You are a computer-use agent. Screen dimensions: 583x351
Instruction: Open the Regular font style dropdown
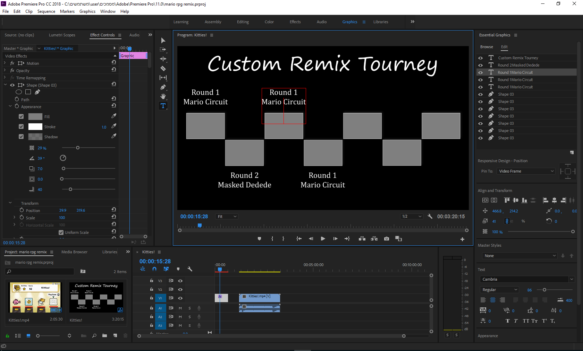499,290
